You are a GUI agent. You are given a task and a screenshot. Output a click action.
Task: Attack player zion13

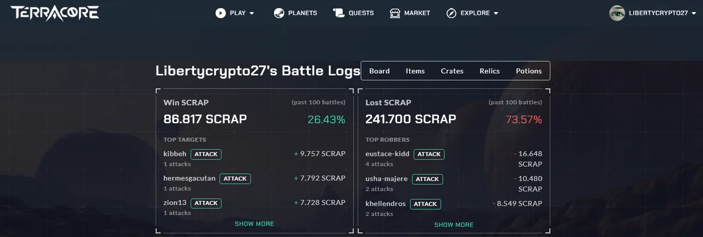coord(206,203)
